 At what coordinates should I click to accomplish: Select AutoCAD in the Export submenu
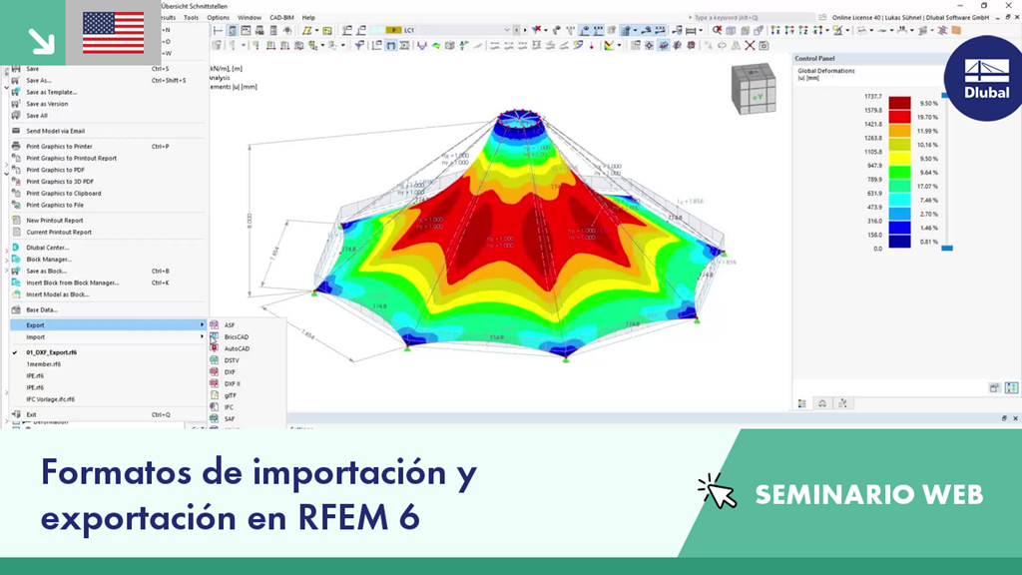[237, 348]
